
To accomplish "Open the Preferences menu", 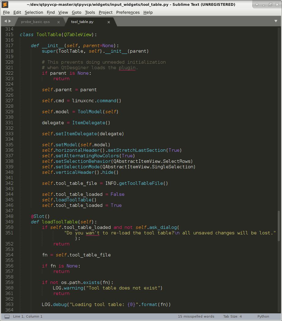I will coord(128,13).
